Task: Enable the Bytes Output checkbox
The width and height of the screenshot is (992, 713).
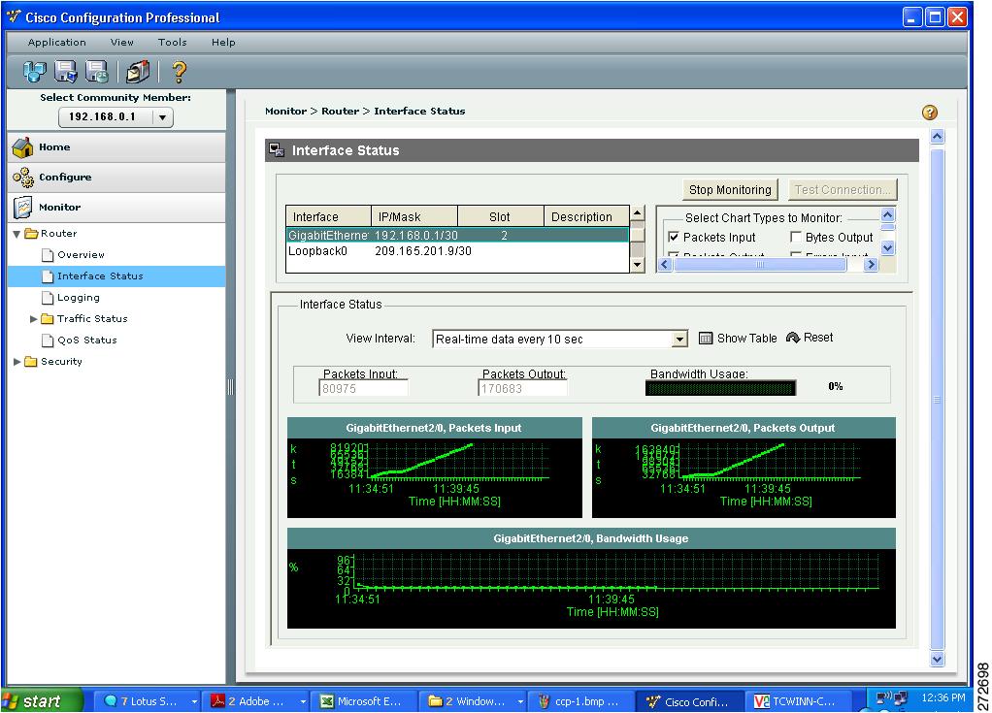Action: pyautogui.click(x=796, y=237)
